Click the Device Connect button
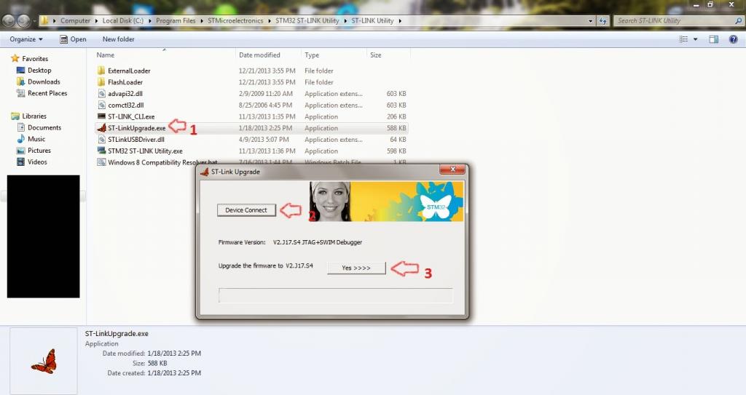 point(246,210)
